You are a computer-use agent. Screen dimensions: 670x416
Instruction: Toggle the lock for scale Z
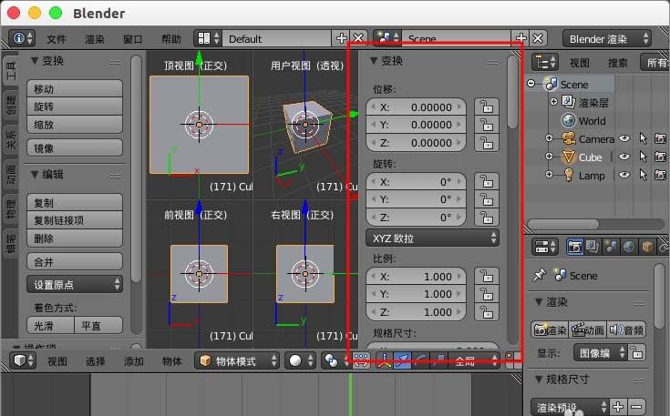pos(487,312)
